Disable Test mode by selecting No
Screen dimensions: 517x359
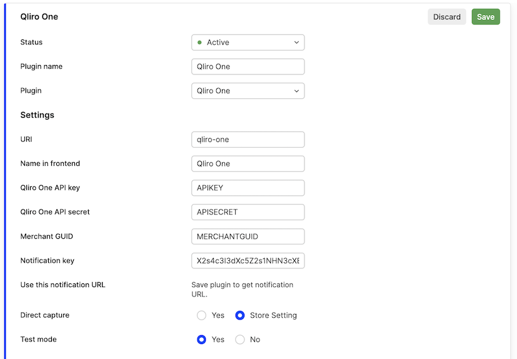(239, 340)
